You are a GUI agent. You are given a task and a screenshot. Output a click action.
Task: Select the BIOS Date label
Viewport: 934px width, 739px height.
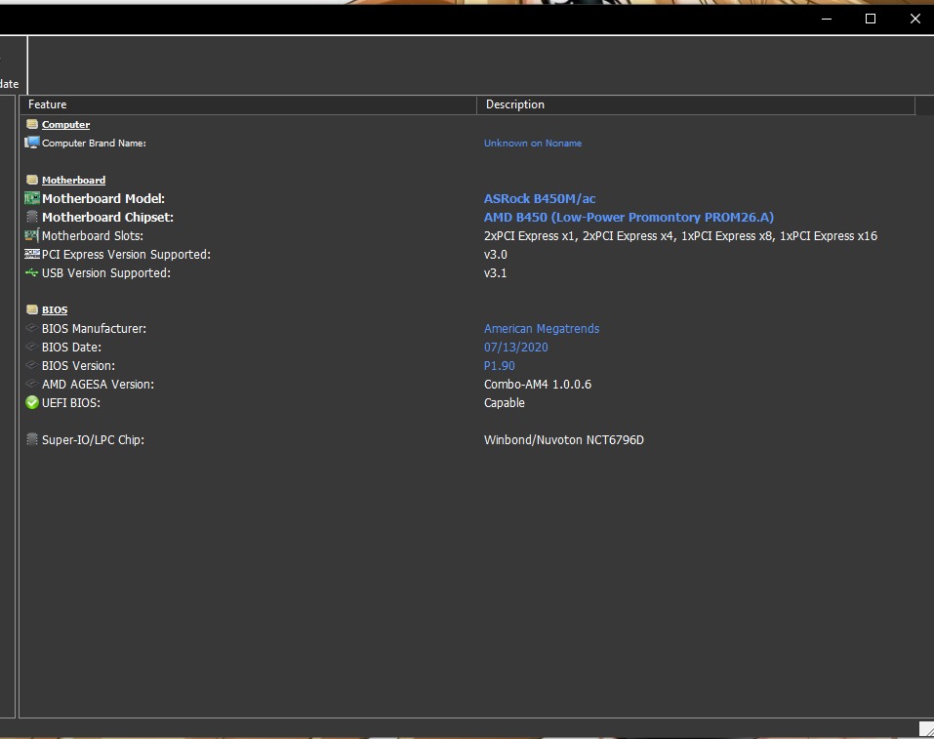point(71,347)
